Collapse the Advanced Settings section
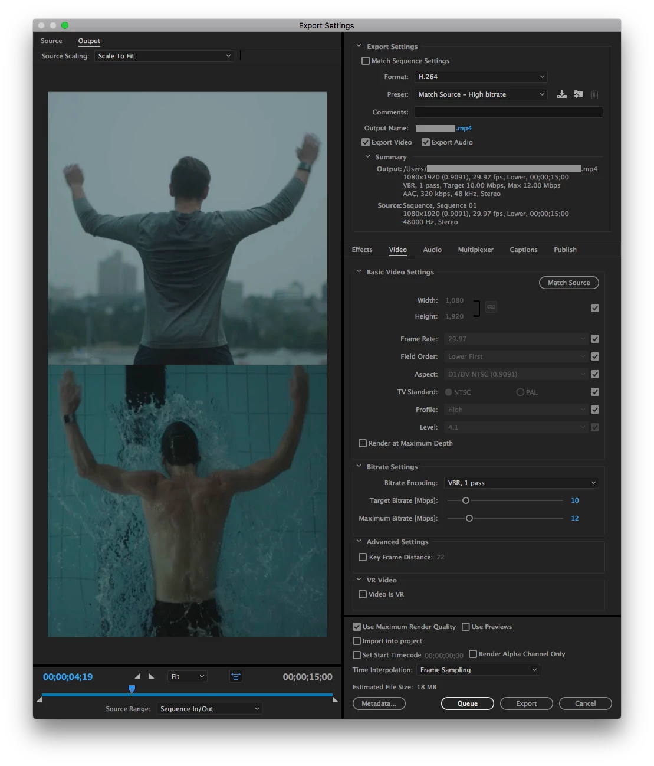Image resolution: width=654 pixels, height=766 pixels. click(359, 541)
